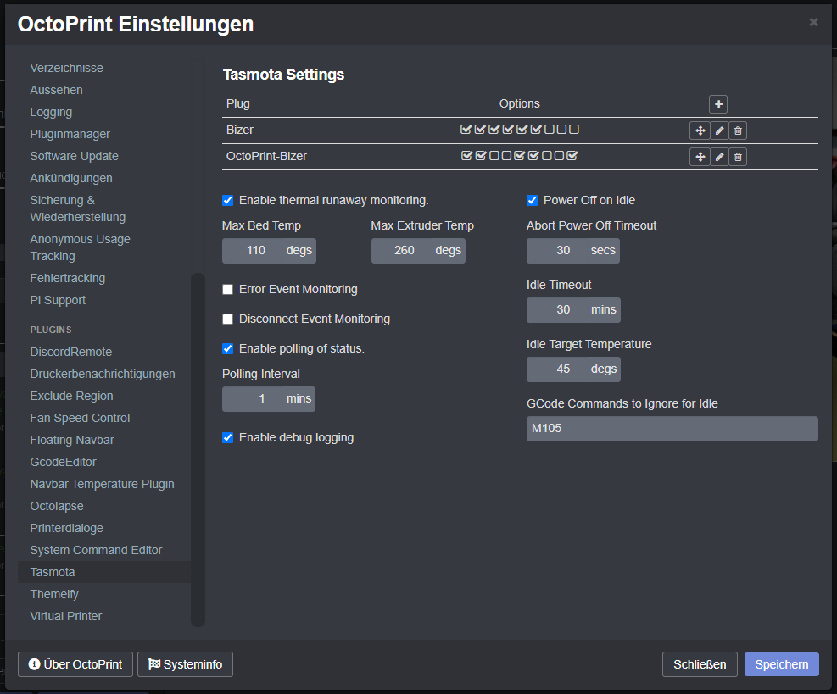Image resolution: width=837 pixels, height=694 pixels.
Task: Close the dialog with Schließen
Action: point(700,664)
